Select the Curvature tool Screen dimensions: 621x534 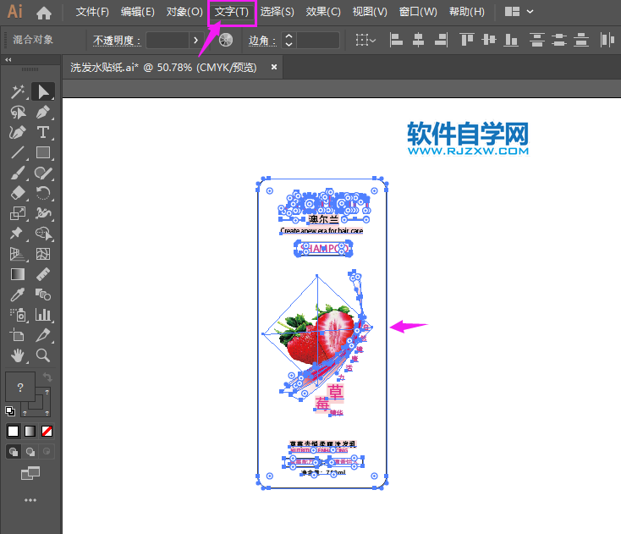pyautogui.click(x=18, y=132)
